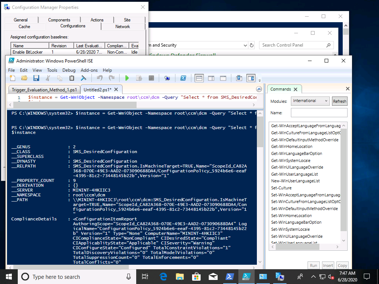Screen dimensions: 379x284
Task: Open the Debug menu
Action: tap(69, 70)
